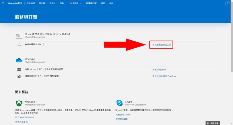This screenshot has height=125, width=233.
Task: Expand the 付款與帳單 dropdown menu
Action: (x=75, y=3)
